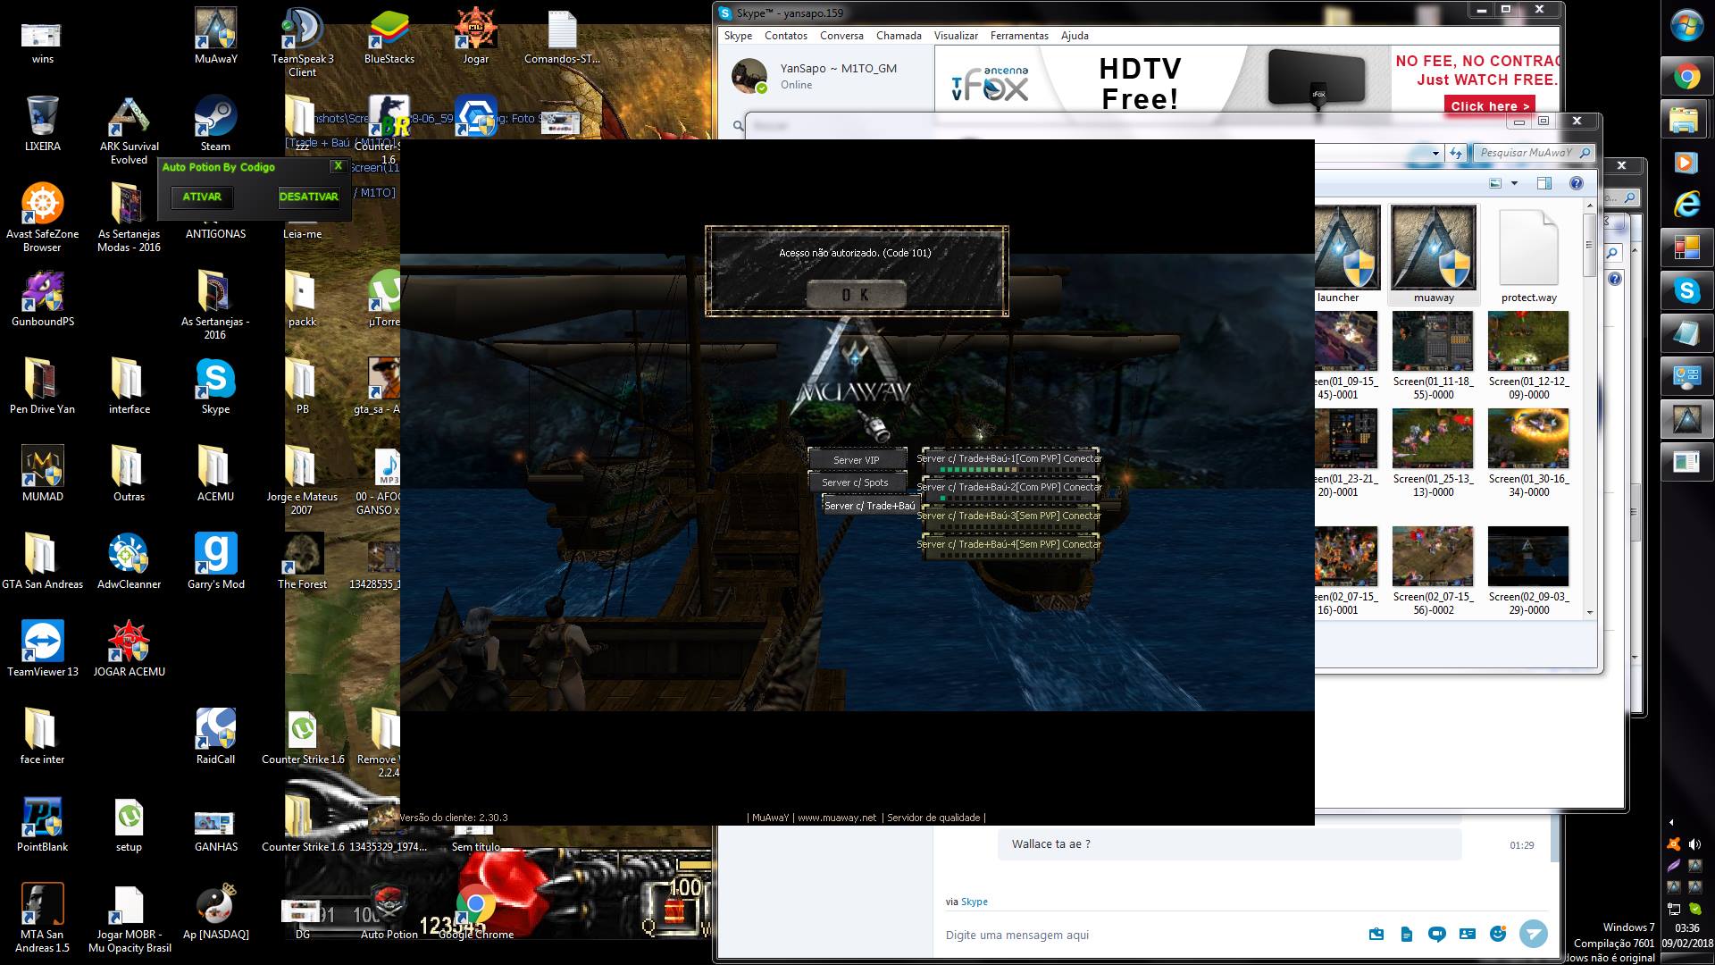1715x965 pixels.
Task: Open Google Chrome from the taskbar
Action: point(1686,77)
